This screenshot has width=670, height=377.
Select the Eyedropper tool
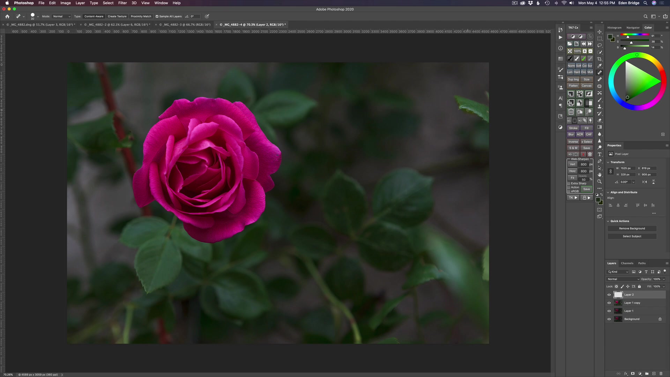(x=600, y=66)
